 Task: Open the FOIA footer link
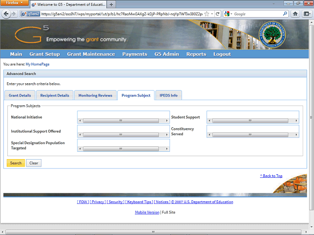click(83, 202)
